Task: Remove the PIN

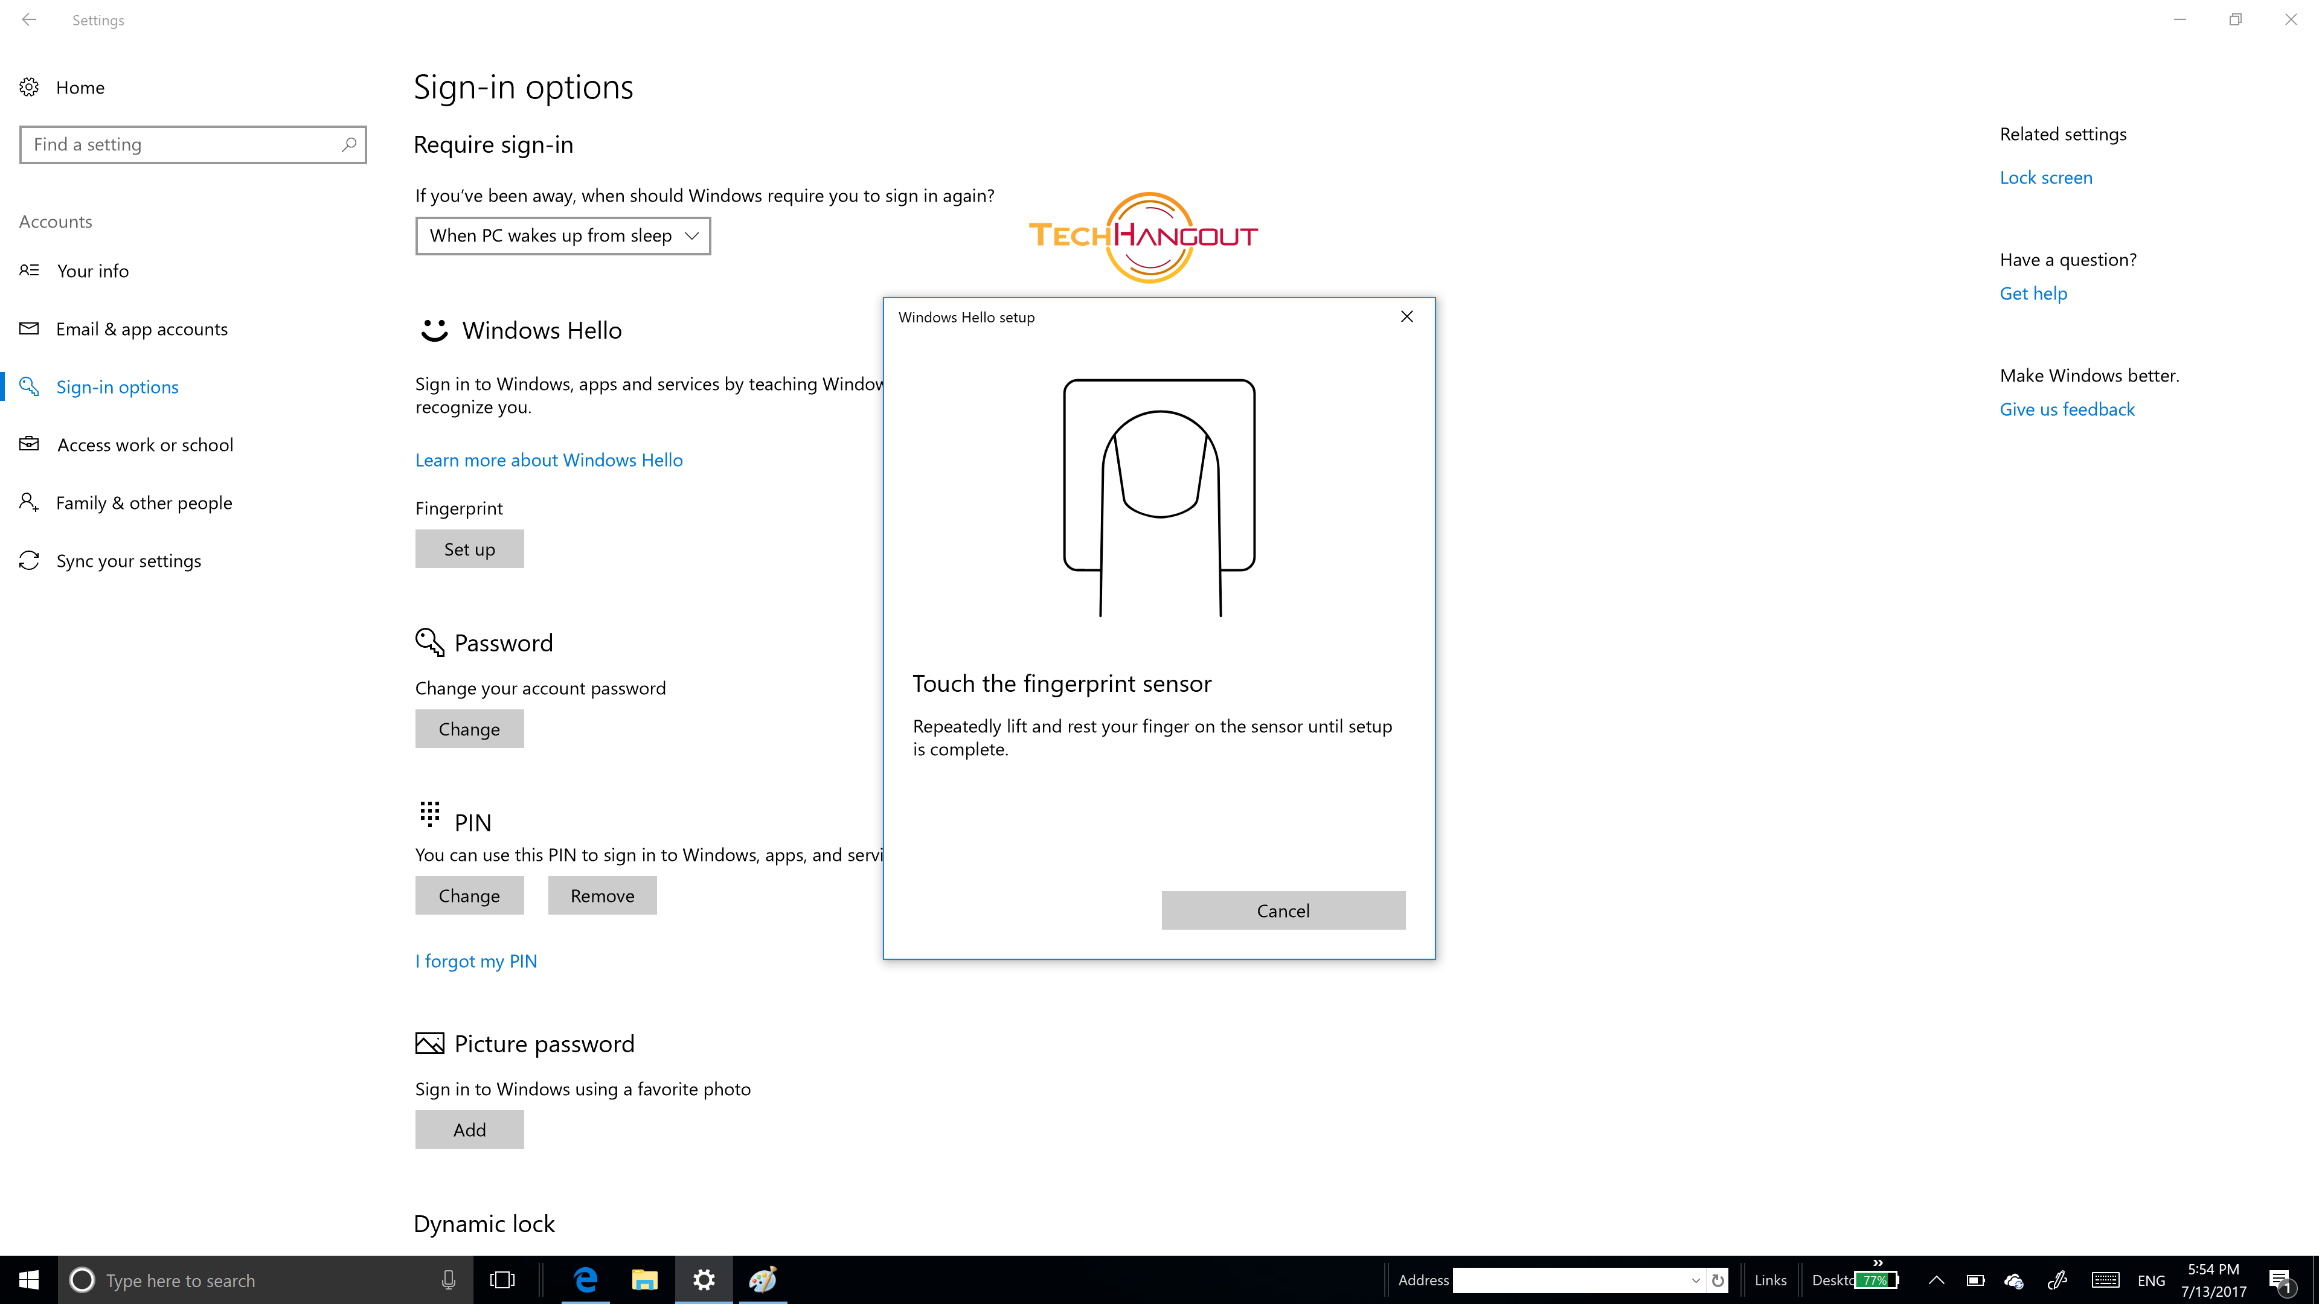Action: pos(602,895)
